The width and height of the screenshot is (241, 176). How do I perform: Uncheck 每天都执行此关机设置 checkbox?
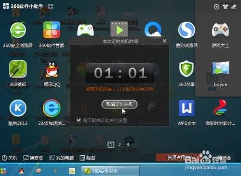79,120
